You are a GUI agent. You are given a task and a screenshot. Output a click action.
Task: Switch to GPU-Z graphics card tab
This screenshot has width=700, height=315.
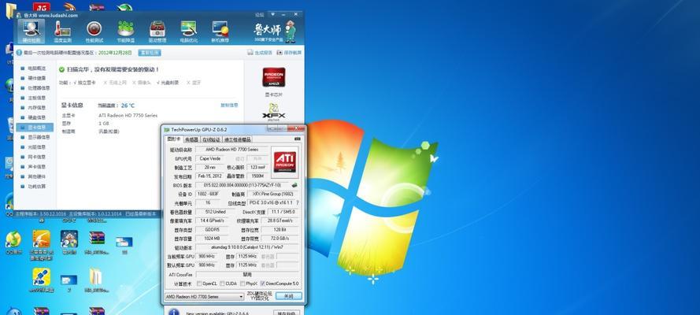(x=174, y=139)
